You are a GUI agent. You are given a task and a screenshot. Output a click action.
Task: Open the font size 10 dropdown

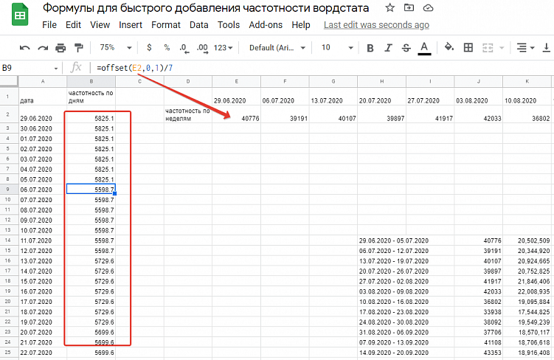[336, 48]
